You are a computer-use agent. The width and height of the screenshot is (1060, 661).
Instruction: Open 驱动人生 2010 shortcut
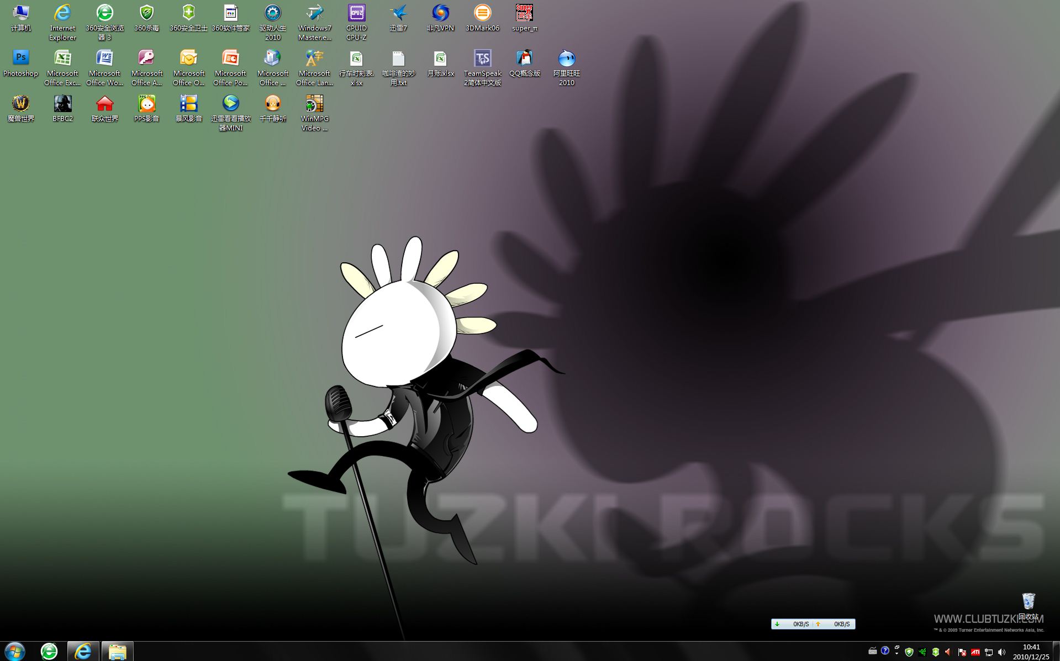tap(272, 23)
